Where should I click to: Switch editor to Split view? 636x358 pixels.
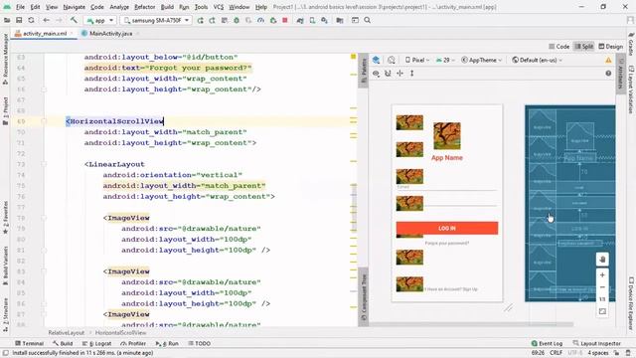tap(584, 47)
